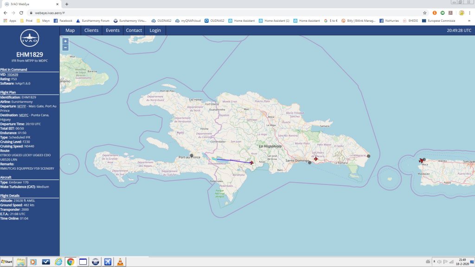Open the Events menu
Image resolution: width=475 pixels, height=267 pixels.
coord(113,31)
